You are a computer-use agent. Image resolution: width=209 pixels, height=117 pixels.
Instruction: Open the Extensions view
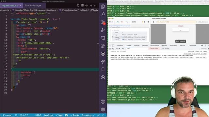coord(103,46)
